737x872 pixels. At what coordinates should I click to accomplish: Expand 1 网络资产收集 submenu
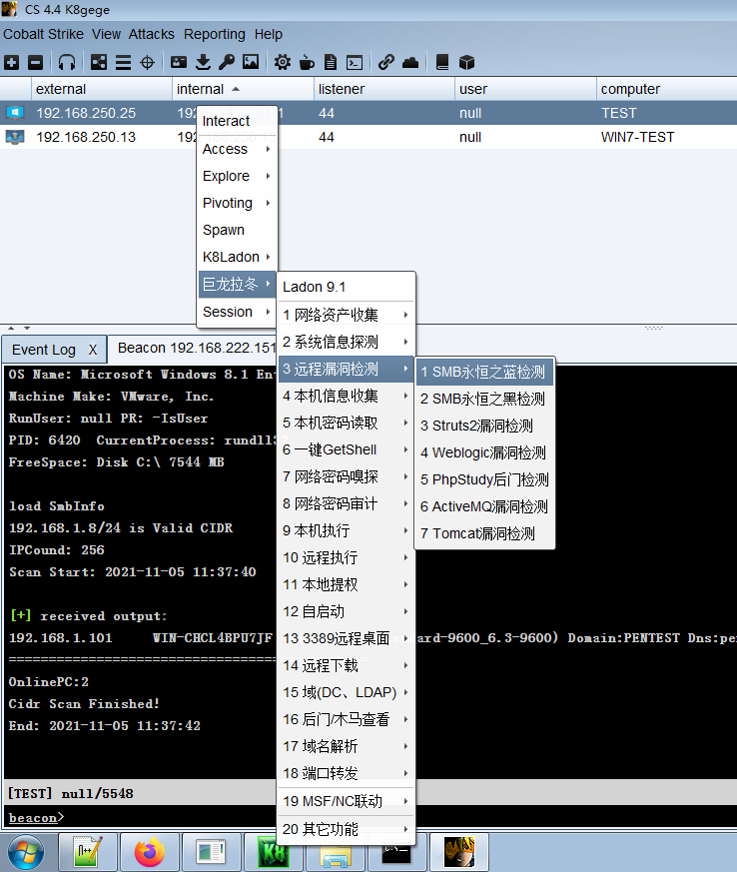coord(346,315)
